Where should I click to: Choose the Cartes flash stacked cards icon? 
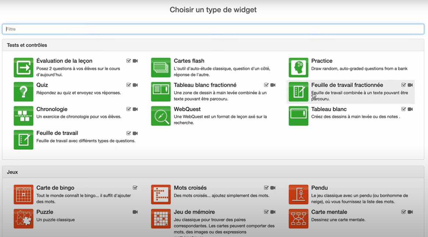(161, 68)
